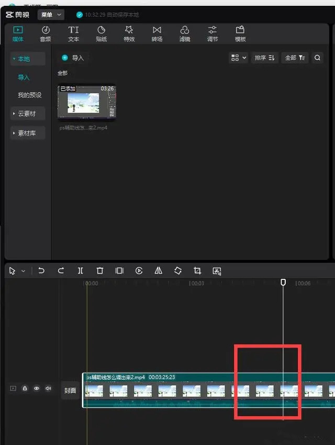Open the Stickers (贴纸) tab
The image size is (335, 445).
click(101, 34)
